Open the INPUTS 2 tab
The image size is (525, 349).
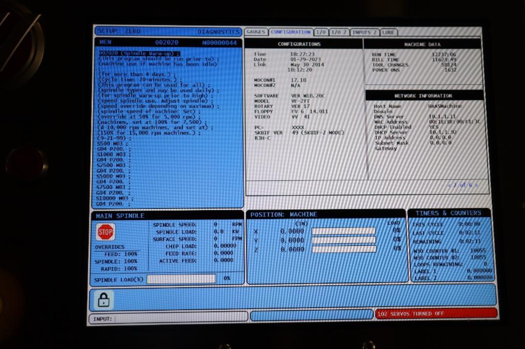click(x=364, y=32)
